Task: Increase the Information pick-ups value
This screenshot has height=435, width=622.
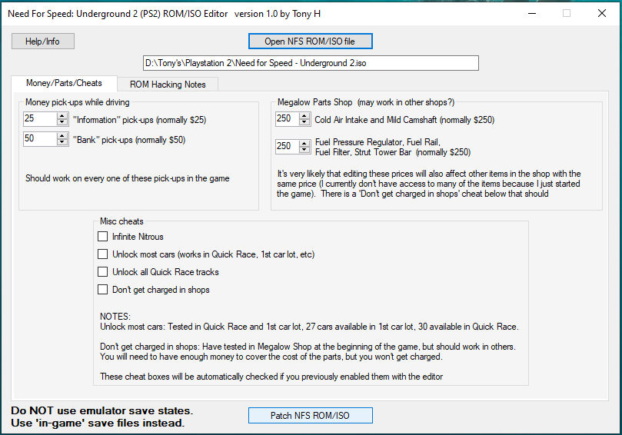Action: (62, 116)
